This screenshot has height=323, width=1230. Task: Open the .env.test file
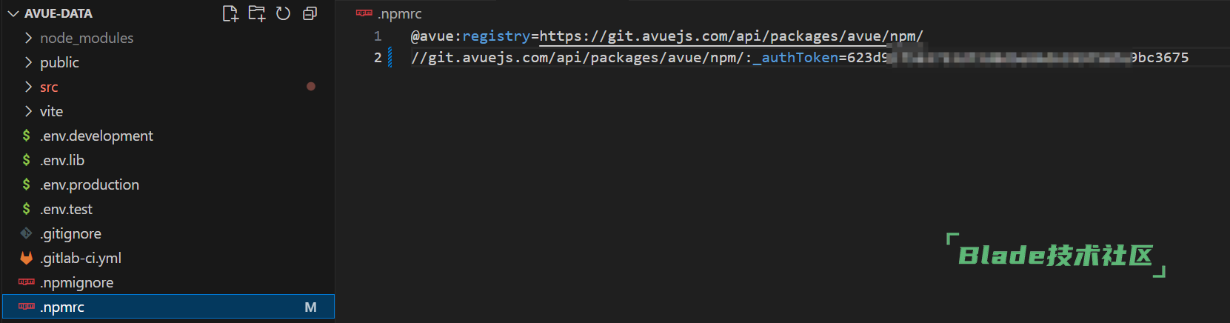[x=67, y=209]
